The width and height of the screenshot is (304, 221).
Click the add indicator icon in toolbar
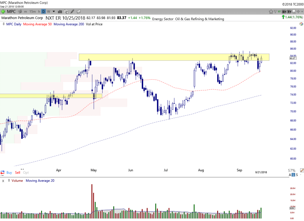click(66, 11)
